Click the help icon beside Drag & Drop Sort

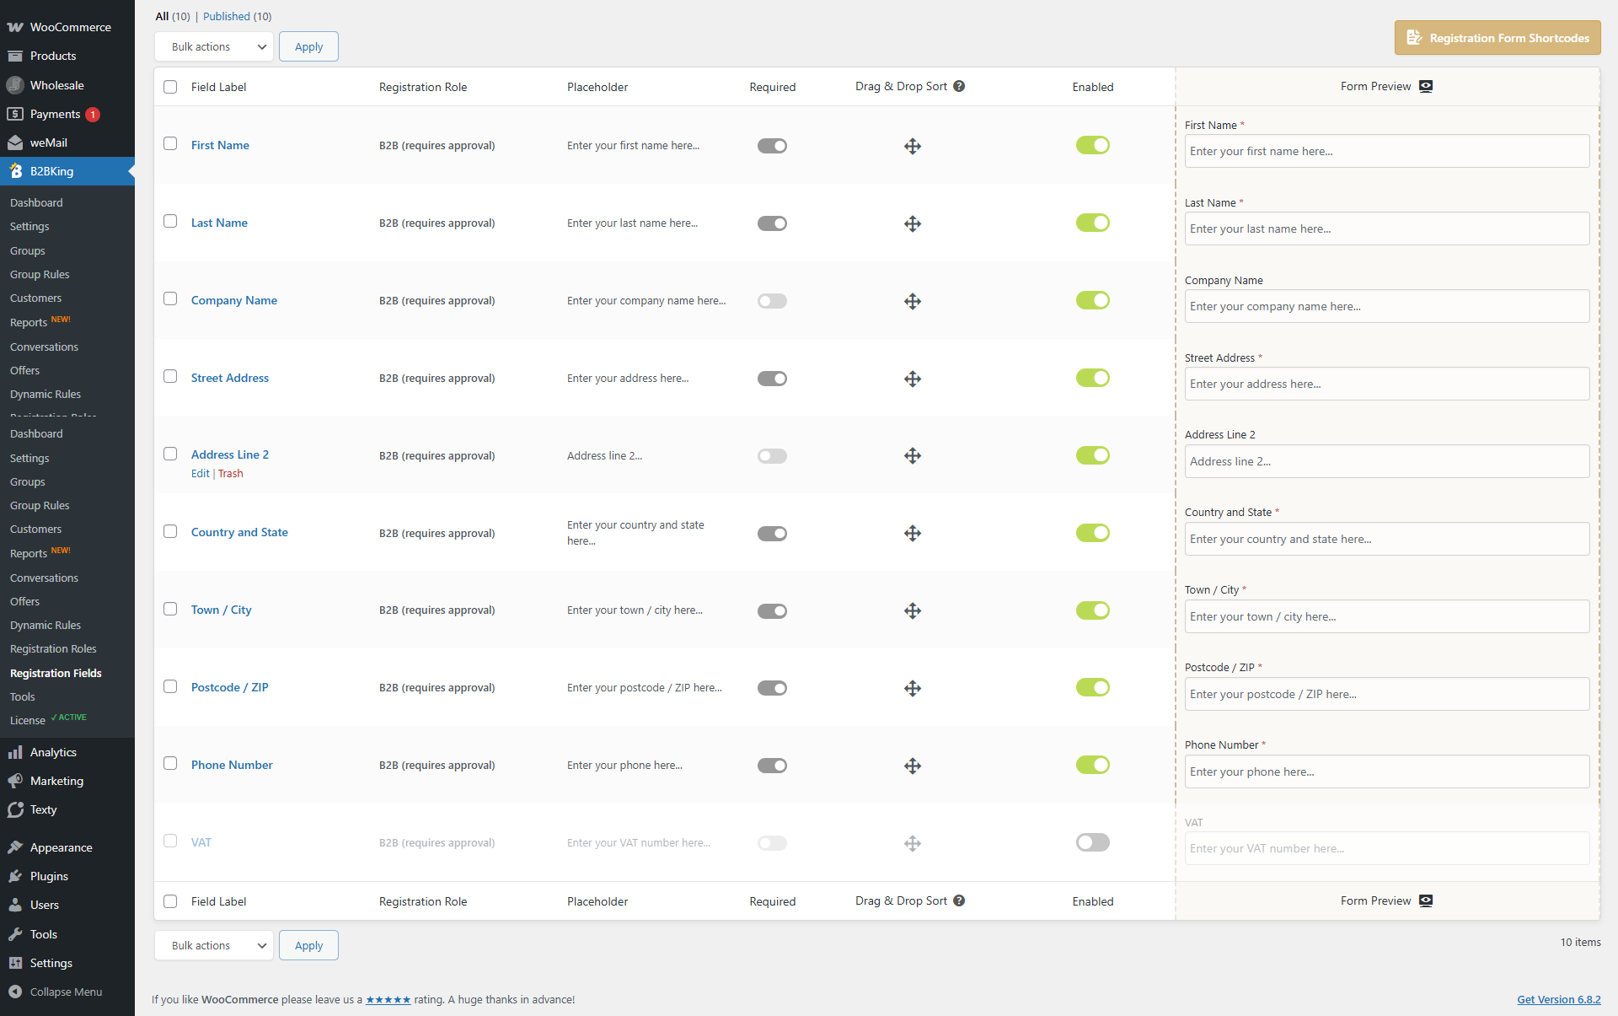pos(959,86)
